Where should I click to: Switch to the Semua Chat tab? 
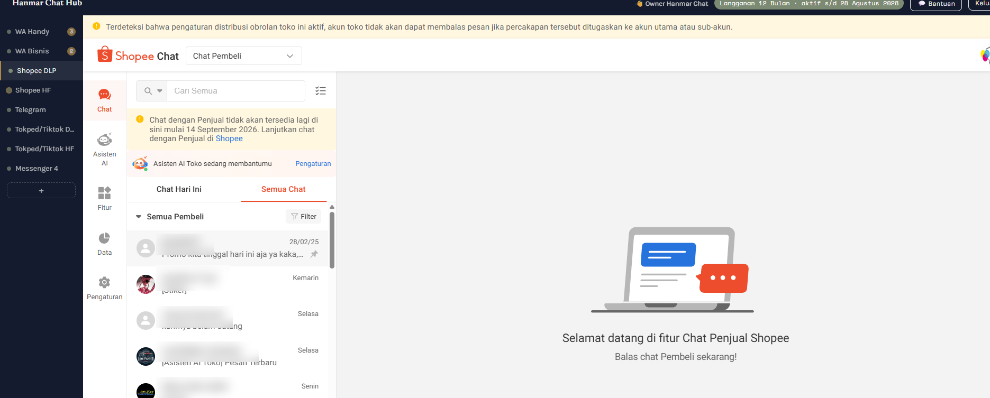(284, 189)
